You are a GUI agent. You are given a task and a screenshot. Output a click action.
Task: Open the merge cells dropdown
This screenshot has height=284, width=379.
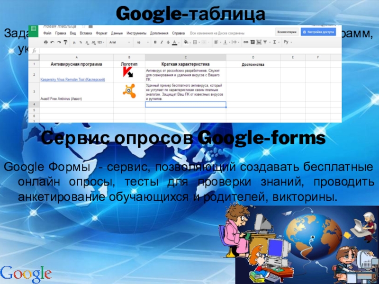205,42
